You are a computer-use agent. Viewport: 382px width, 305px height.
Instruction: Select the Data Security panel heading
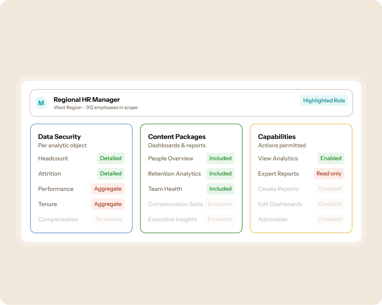click(59, 137)
